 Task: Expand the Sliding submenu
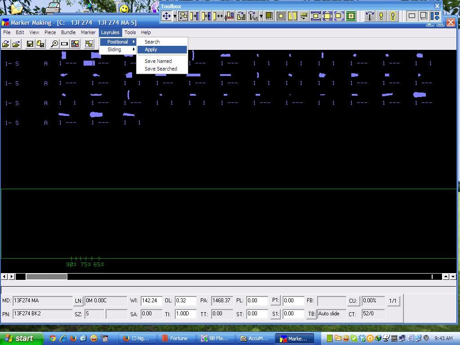[118, 49]
